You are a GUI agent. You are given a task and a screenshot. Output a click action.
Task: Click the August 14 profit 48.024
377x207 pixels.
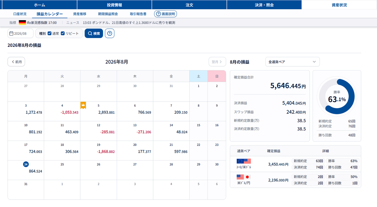coord(182,132)
